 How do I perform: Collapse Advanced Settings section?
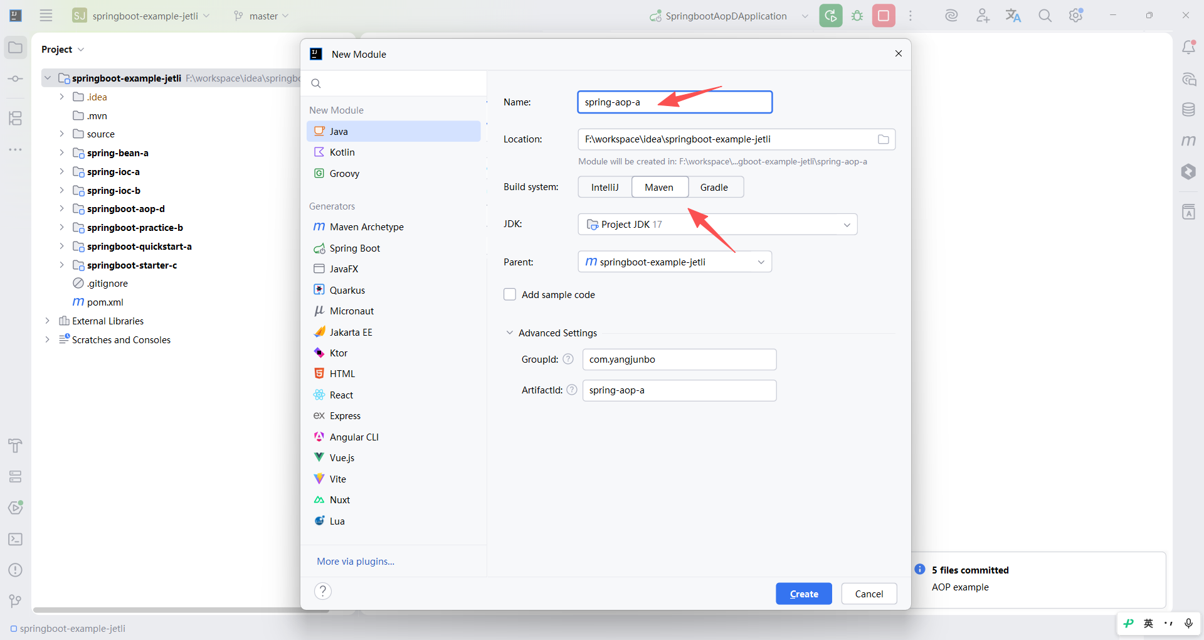(509, 333)
